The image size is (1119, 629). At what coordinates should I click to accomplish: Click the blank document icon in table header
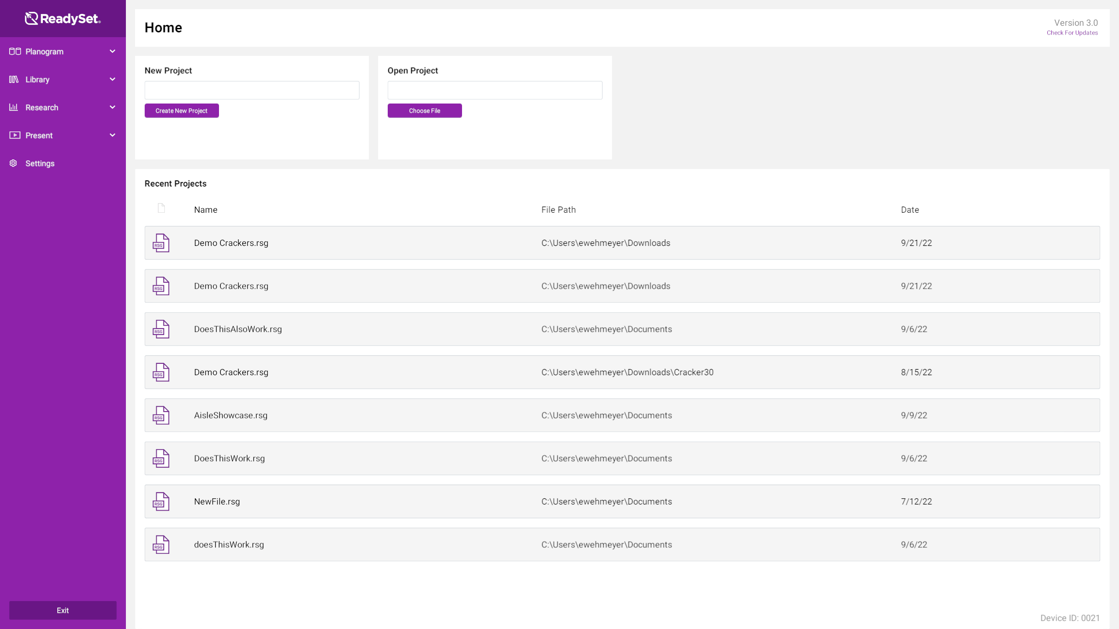point(161,208)
